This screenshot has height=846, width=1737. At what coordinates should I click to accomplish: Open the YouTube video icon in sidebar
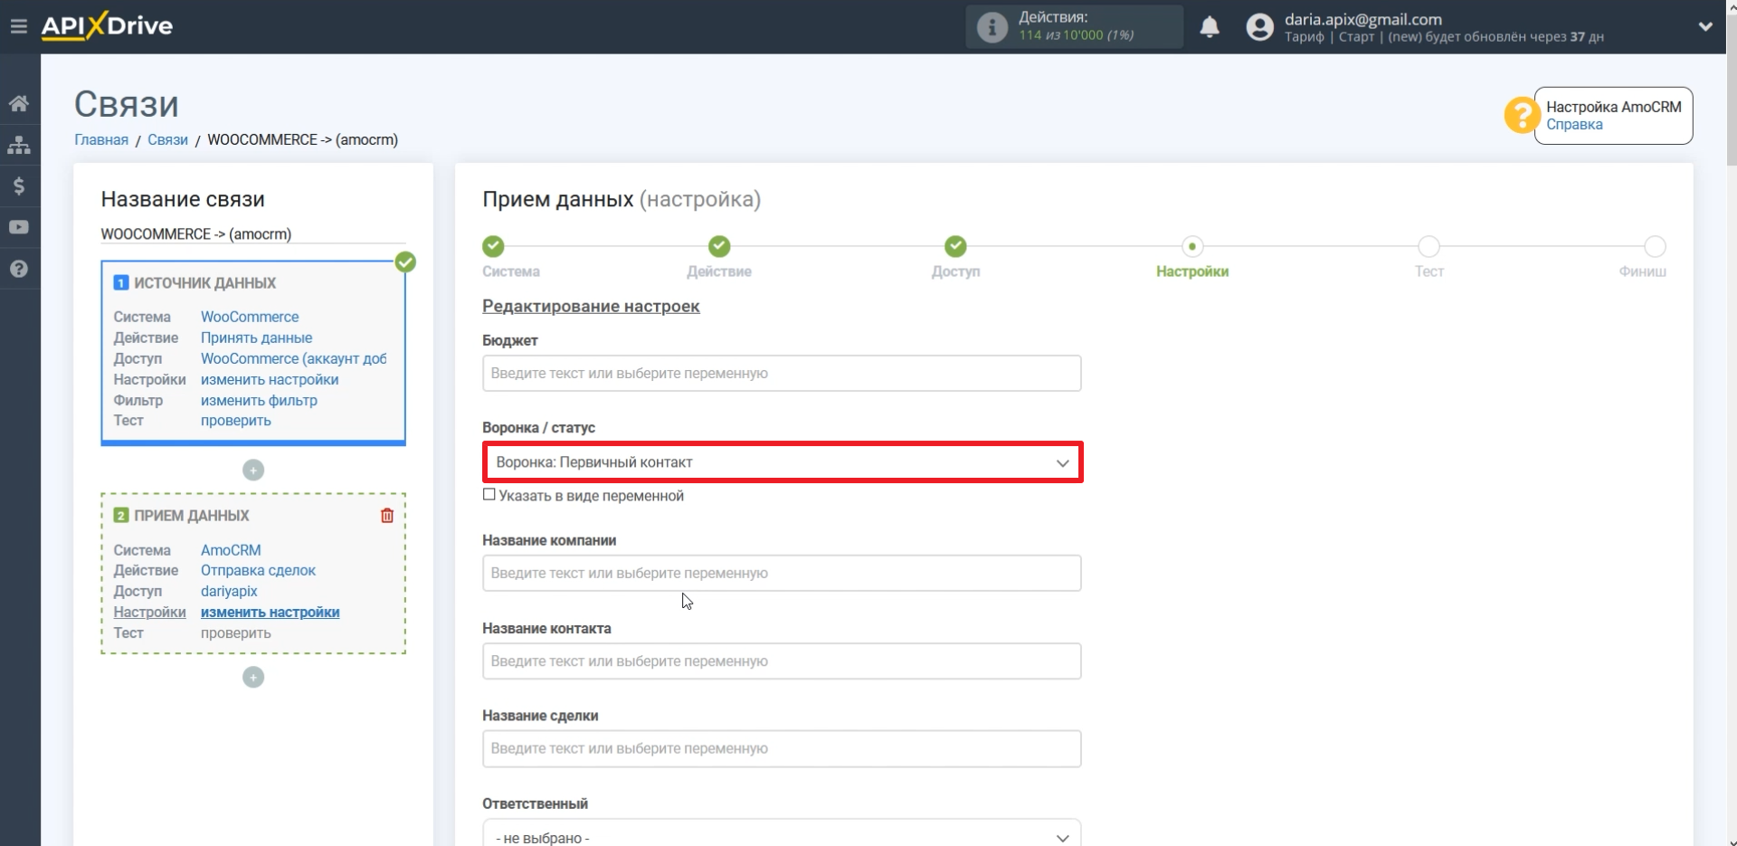click(19, 227)
